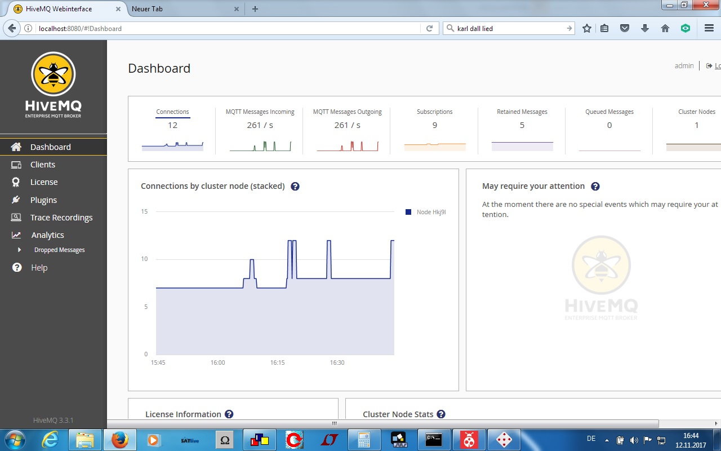Screen dimensions: 721x451
Task: Open help for Connections by cluster node
Action: 295,187
